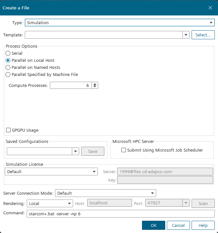218x233 pixels.
Task: Increase Compute Processes with up arrow
Action: point(95,84)
